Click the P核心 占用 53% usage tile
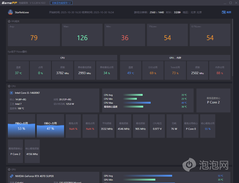239x183 pixels. pos(22,126)
